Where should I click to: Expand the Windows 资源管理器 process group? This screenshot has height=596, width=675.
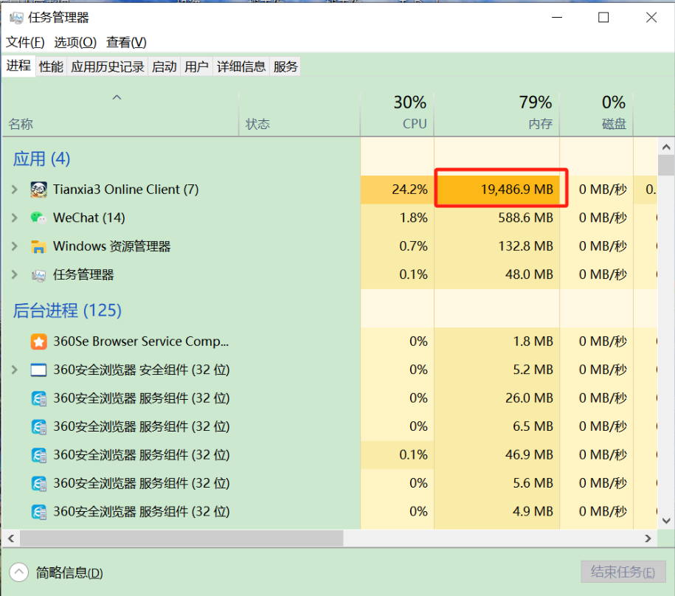pos(15,246)
